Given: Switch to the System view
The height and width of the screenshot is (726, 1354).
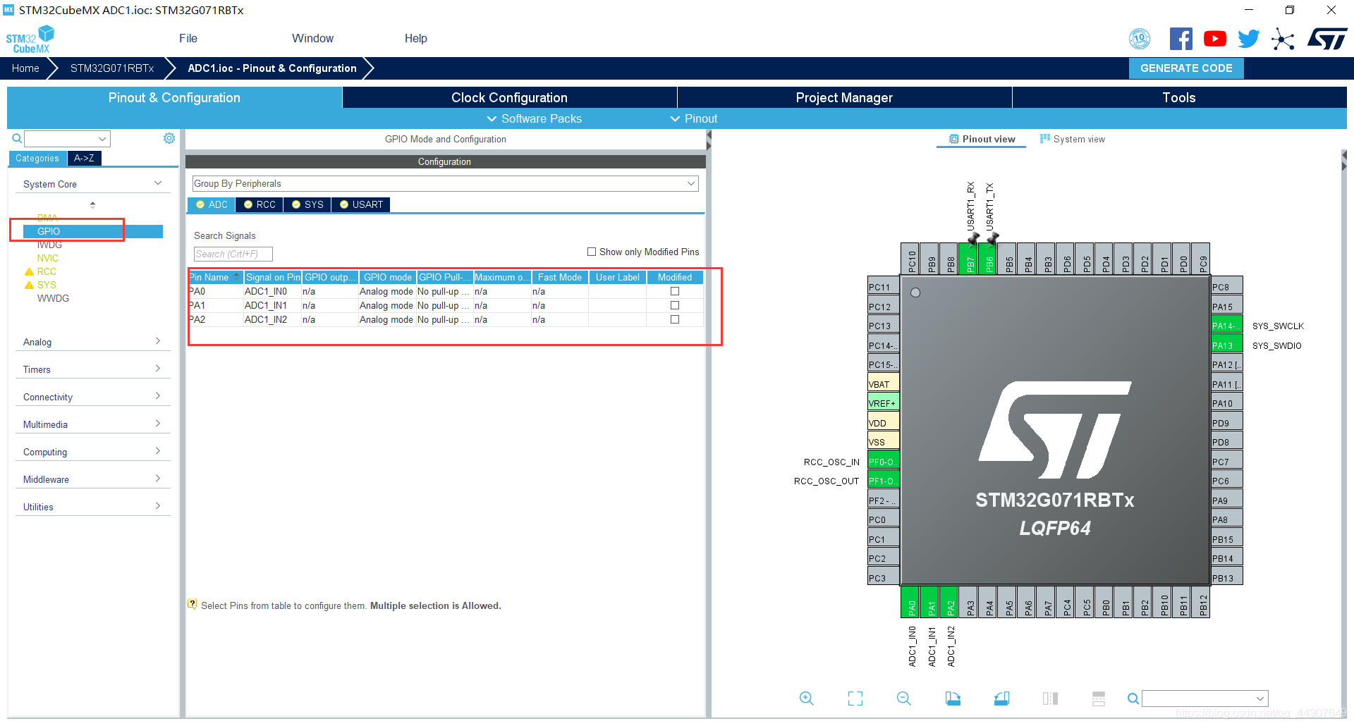Looking at the screenshot, I should [x=1073, y=139].
